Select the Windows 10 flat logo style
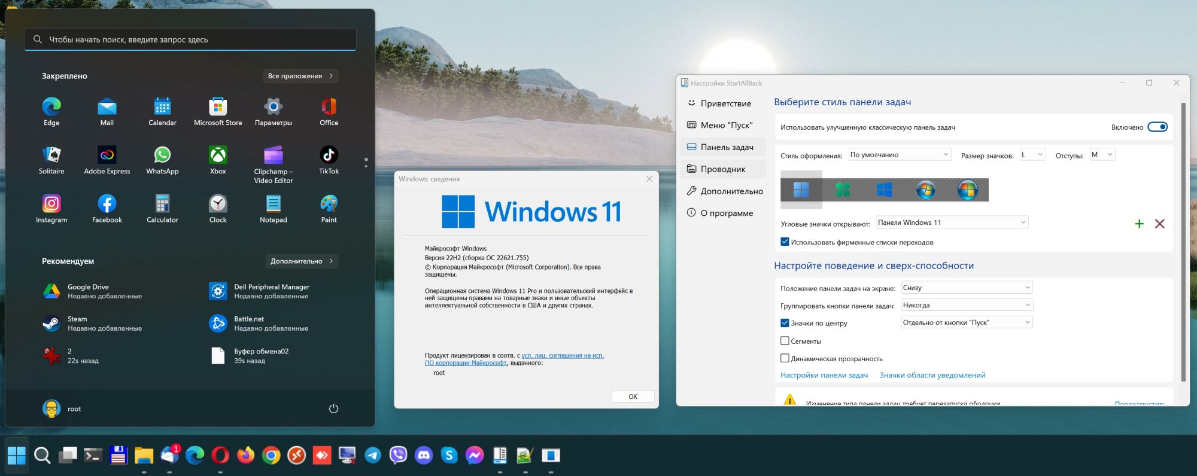This screenshot has width=1197, height=476. 884,190
